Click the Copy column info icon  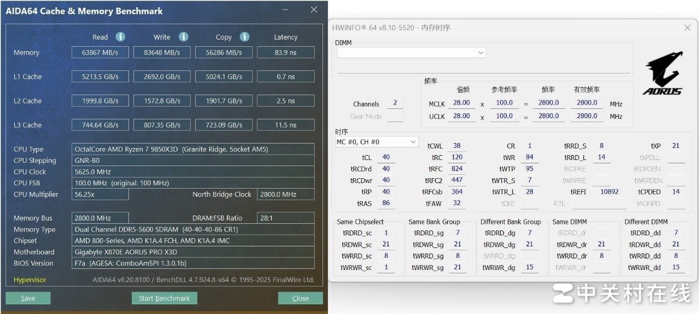(245, 37)
